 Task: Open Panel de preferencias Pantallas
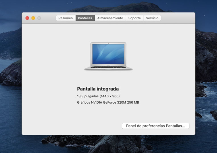(x=156, y=126)
